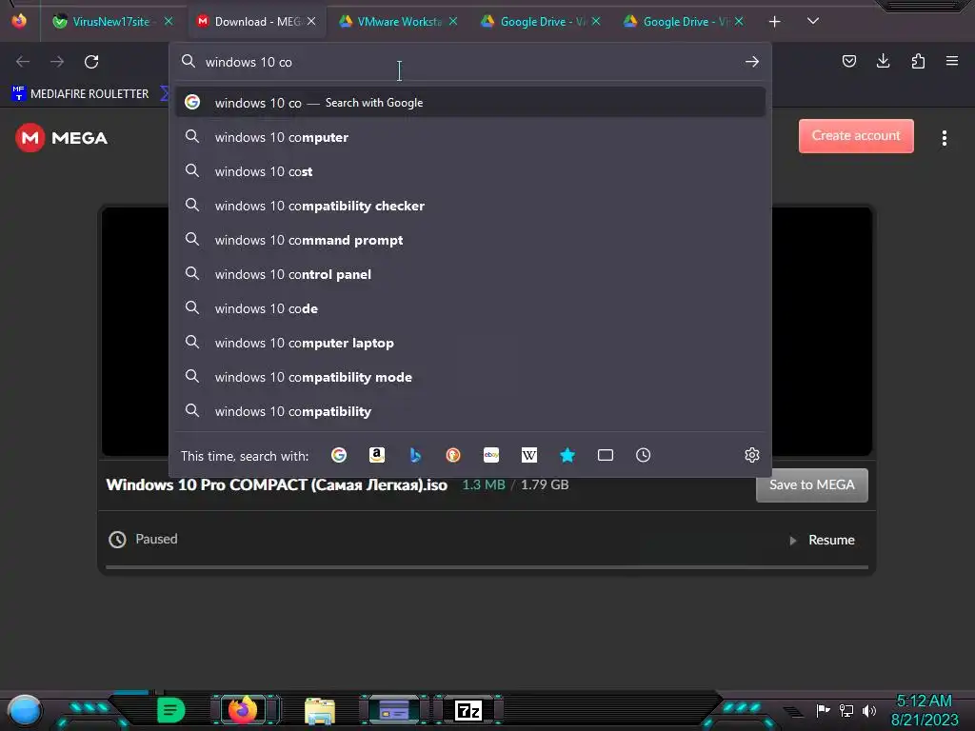975x731 pixels.
Task: Click the network tray icon
Action: (x=846, y=710)
